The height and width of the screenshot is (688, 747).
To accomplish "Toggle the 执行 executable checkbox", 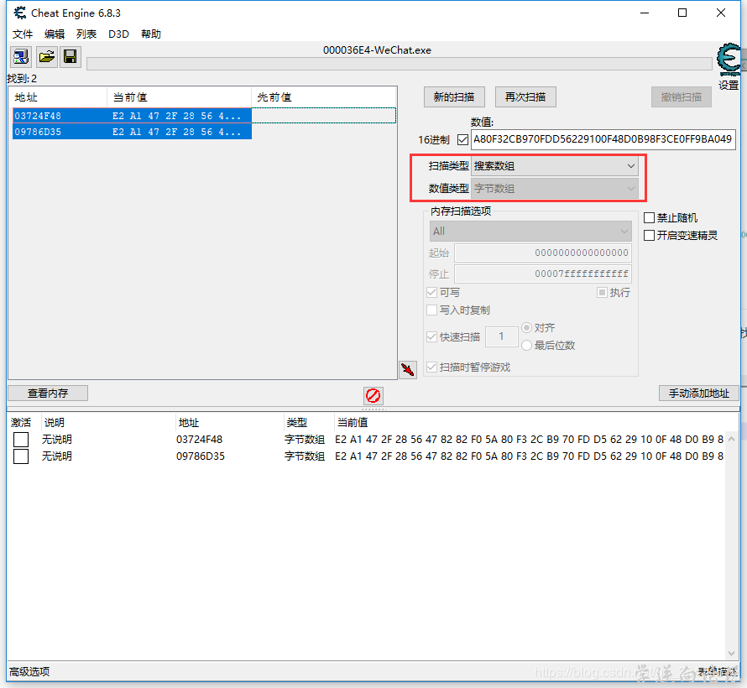I will [x=602, y=292].
